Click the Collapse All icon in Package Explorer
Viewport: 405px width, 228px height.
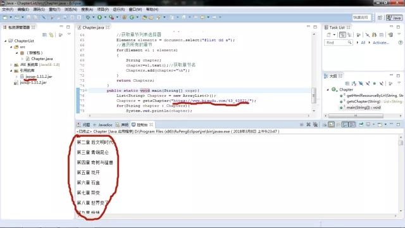tap(45, 35)
